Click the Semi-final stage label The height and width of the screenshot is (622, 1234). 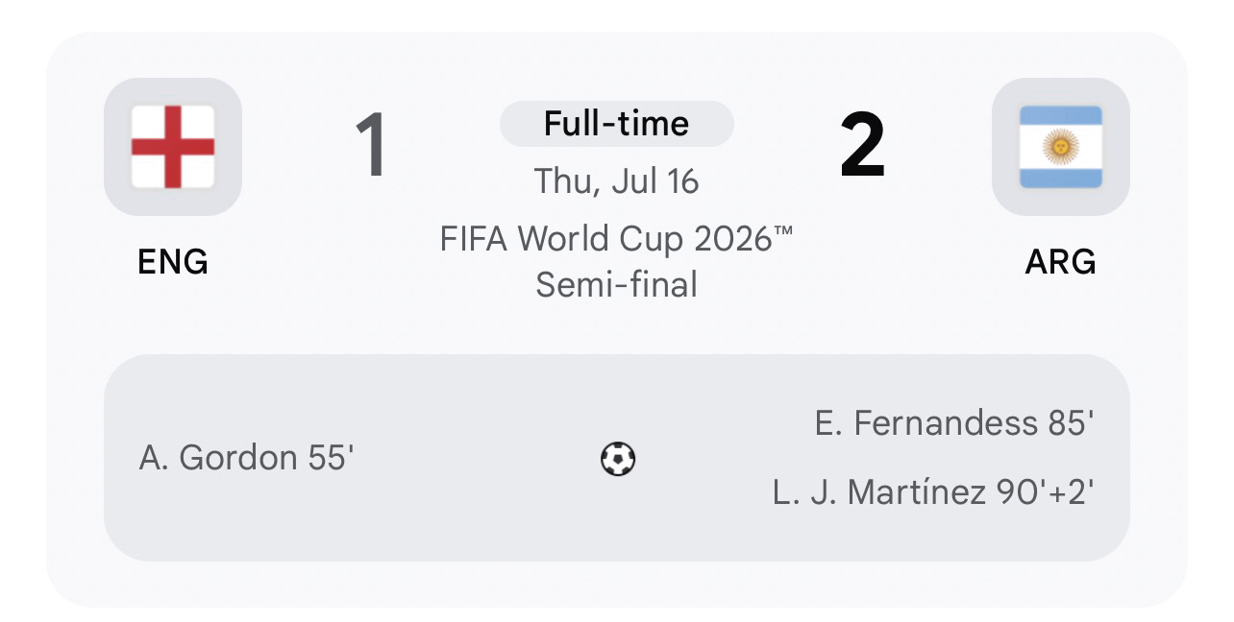(617, 284)
